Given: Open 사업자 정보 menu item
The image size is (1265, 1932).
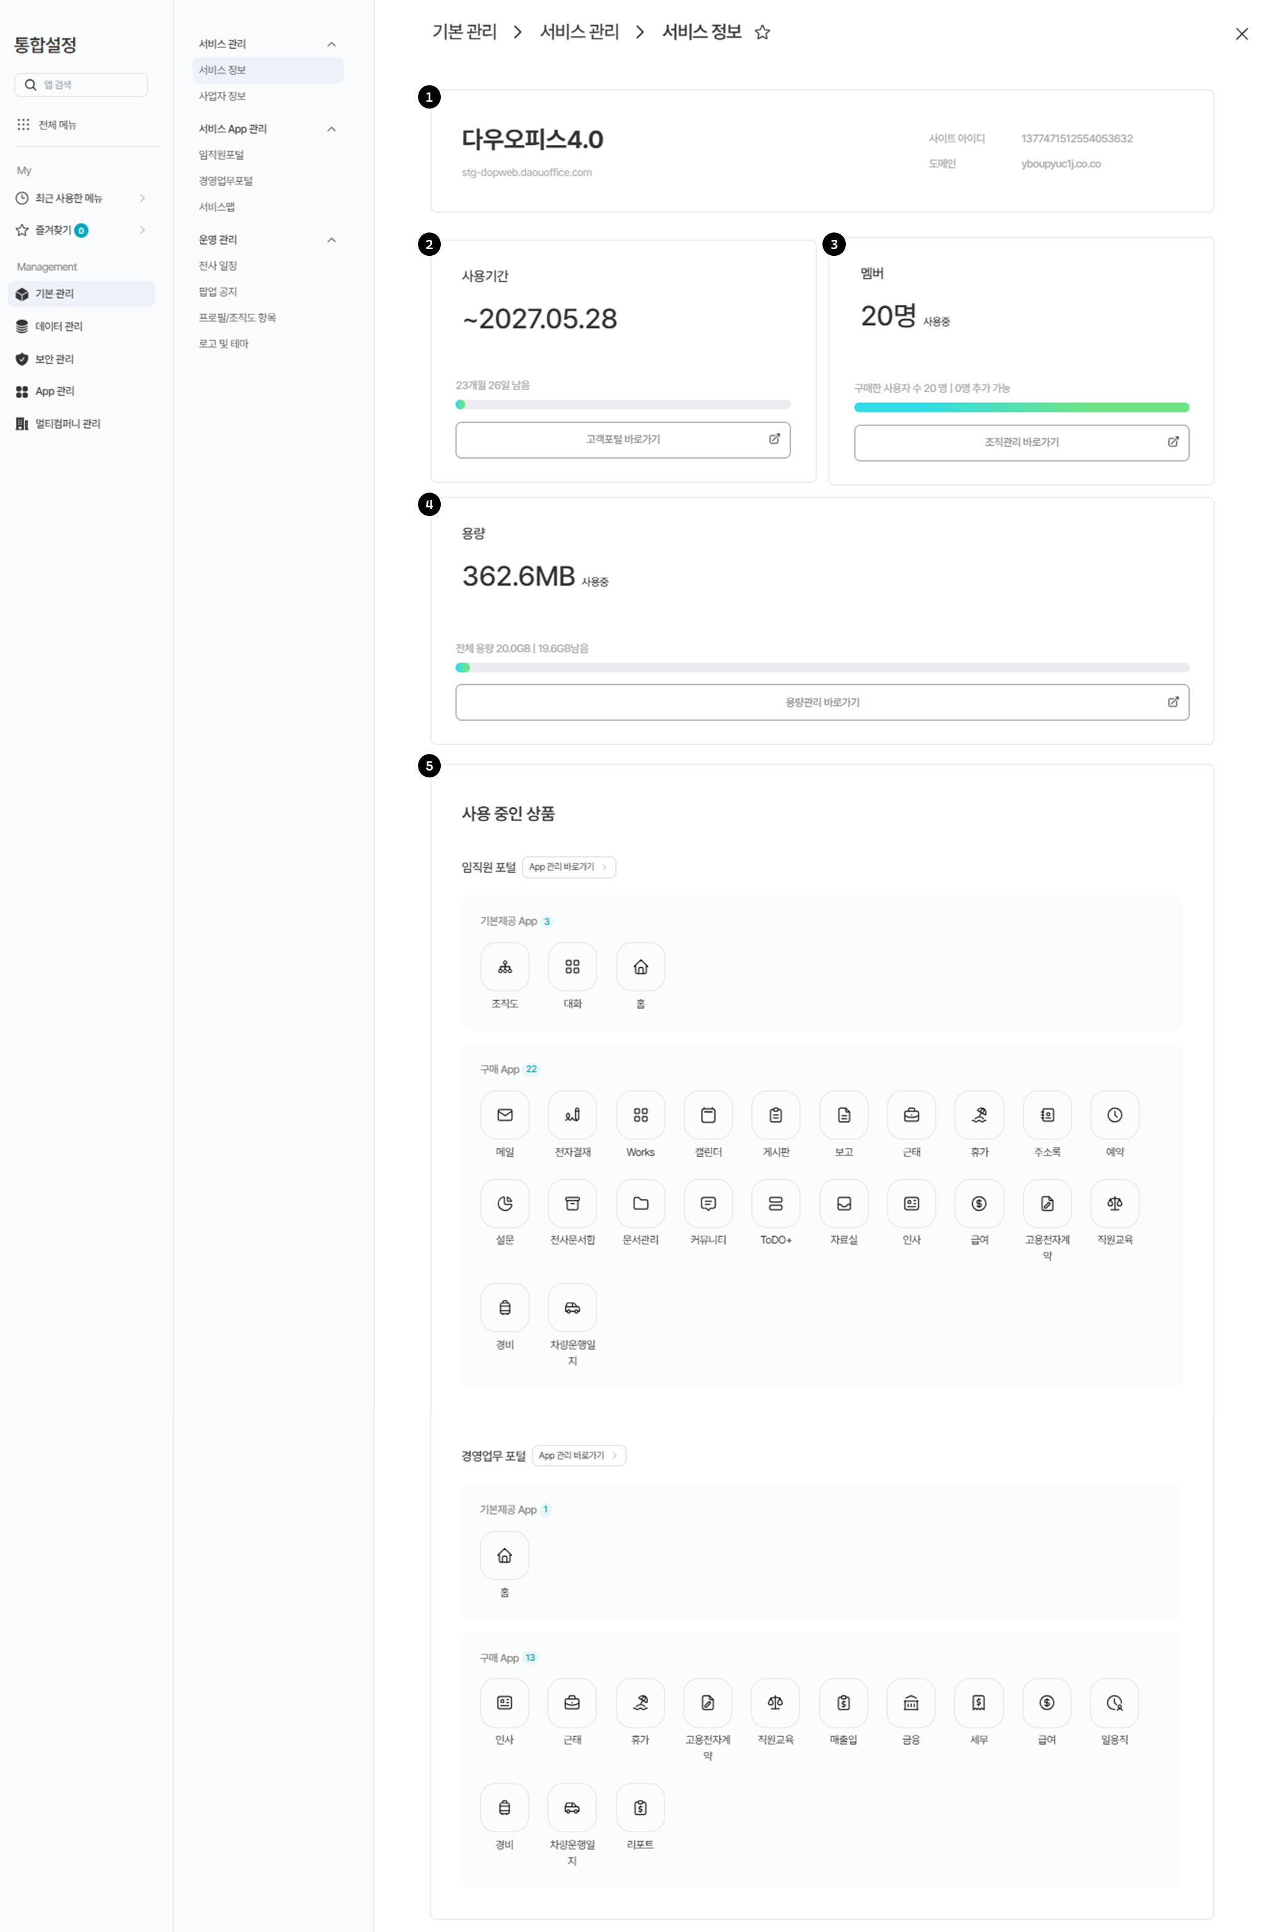Looking at the screenshot, I should pos(223,96).
